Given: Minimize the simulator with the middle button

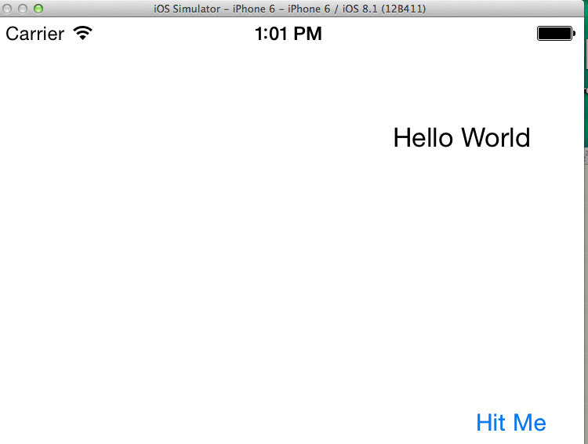Looking at the screenshot, I should point(23,8).
